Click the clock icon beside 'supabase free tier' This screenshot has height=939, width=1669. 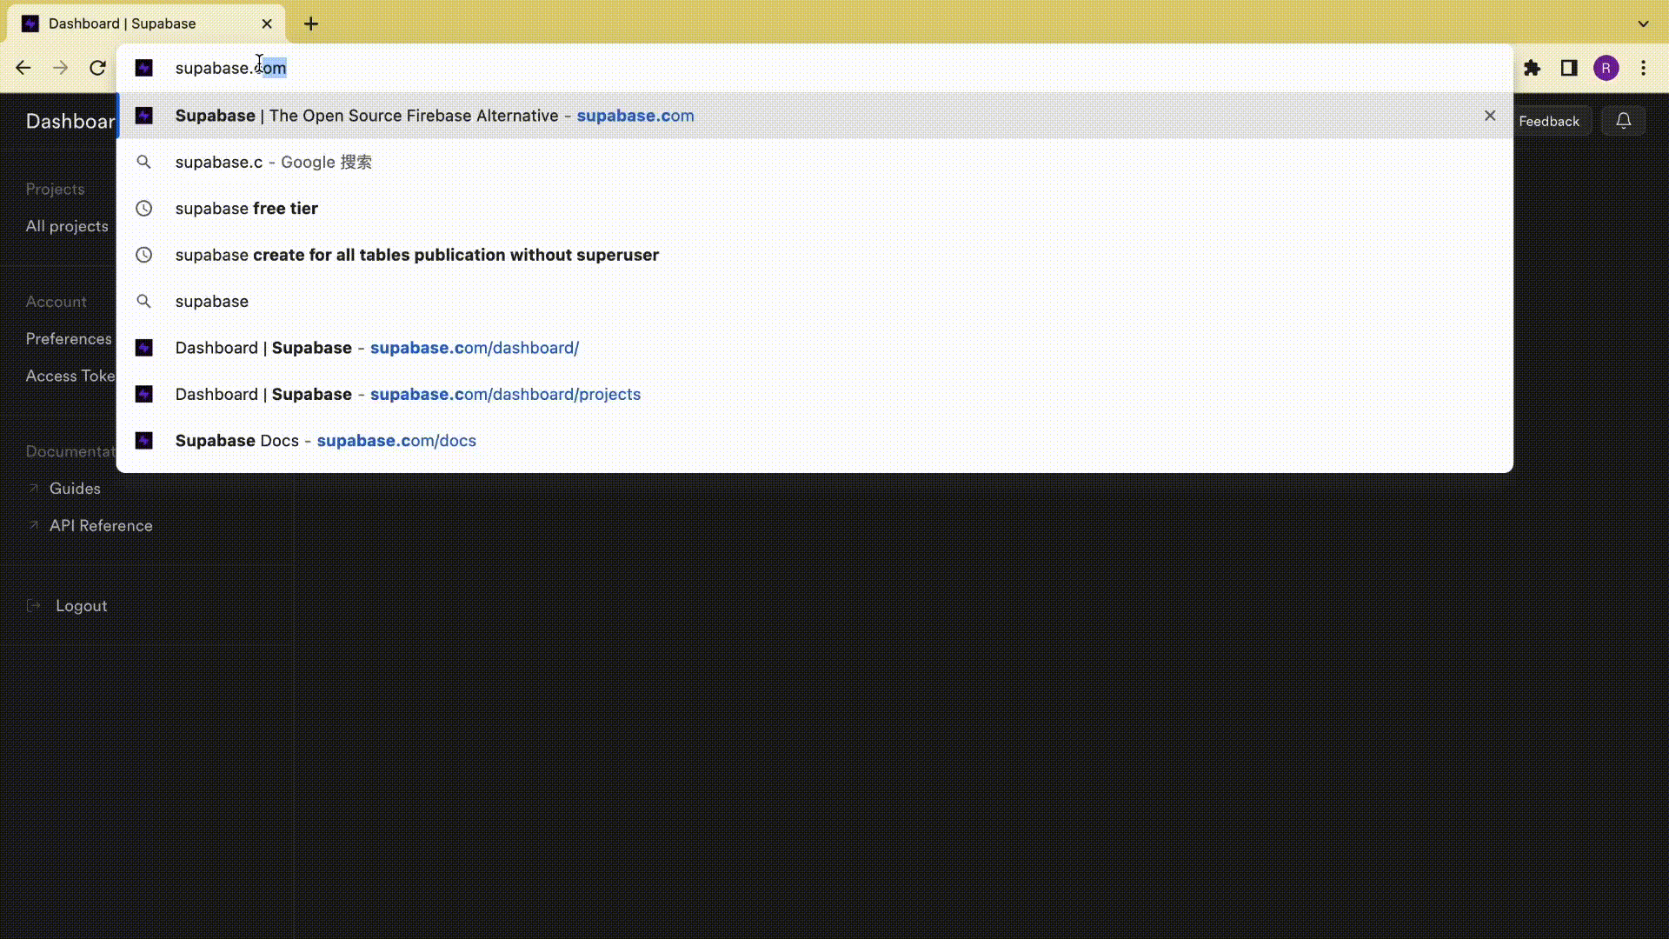pos(144,209)
